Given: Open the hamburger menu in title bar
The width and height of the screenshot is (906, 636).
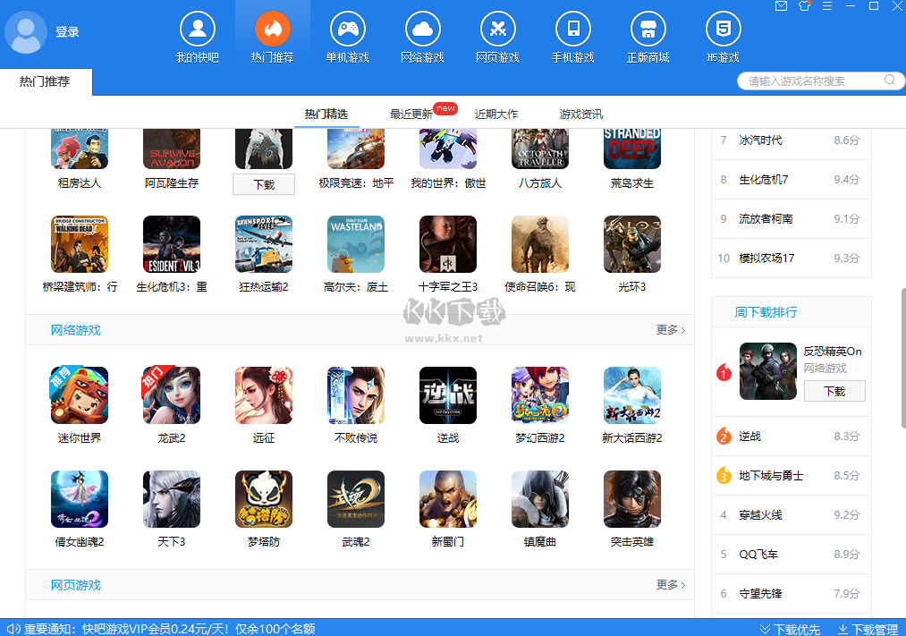Looking at the screenshot, I should 825,6.
